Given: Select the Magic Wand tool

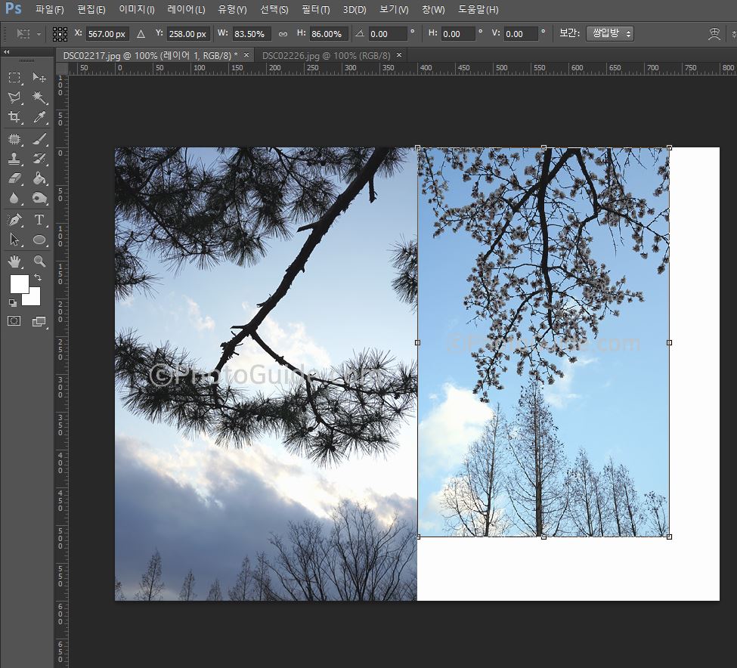Looking at the screenshot, I should coord(39,97).
